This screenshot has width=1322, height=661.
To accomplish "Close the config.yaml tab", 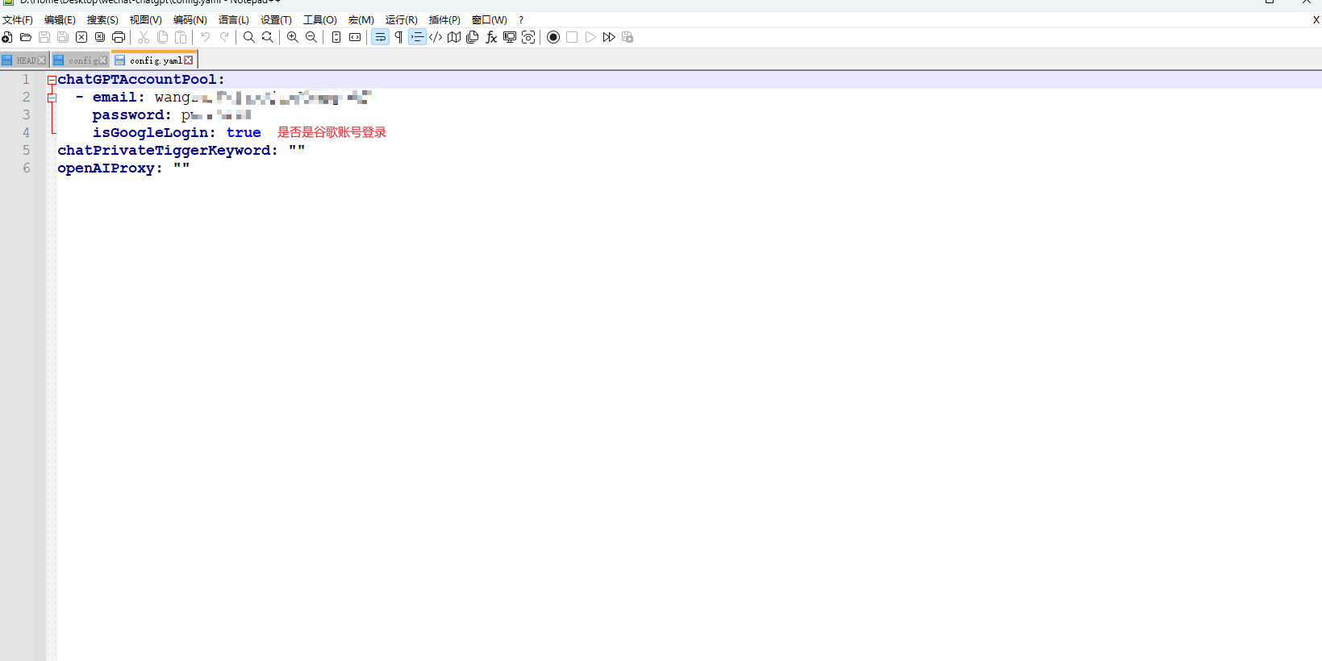I will [189, 60].
